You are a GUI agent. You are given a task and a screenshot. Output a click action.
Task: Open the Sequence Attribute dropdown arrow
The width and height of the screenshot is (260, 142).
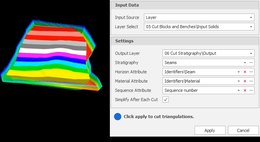(x=239, y=90)
